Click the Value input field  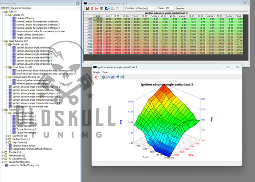tap(169, 8)
